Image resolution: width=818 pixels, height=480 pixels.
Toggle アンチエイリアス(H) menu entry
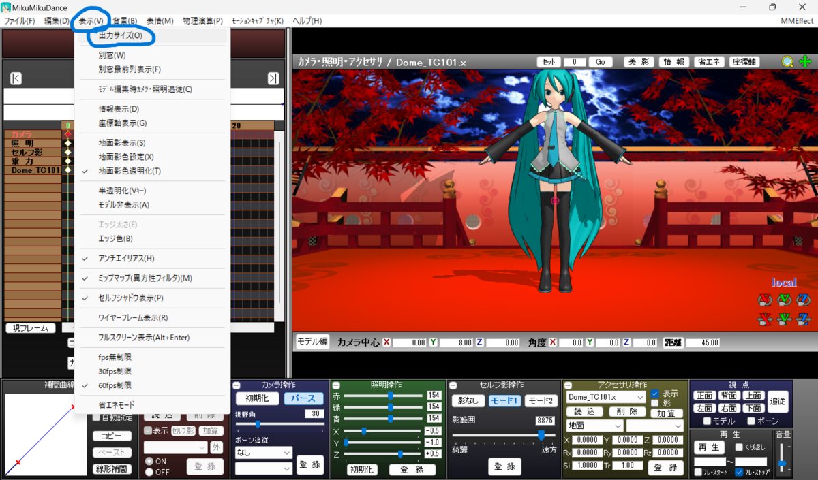click(153, 259)
